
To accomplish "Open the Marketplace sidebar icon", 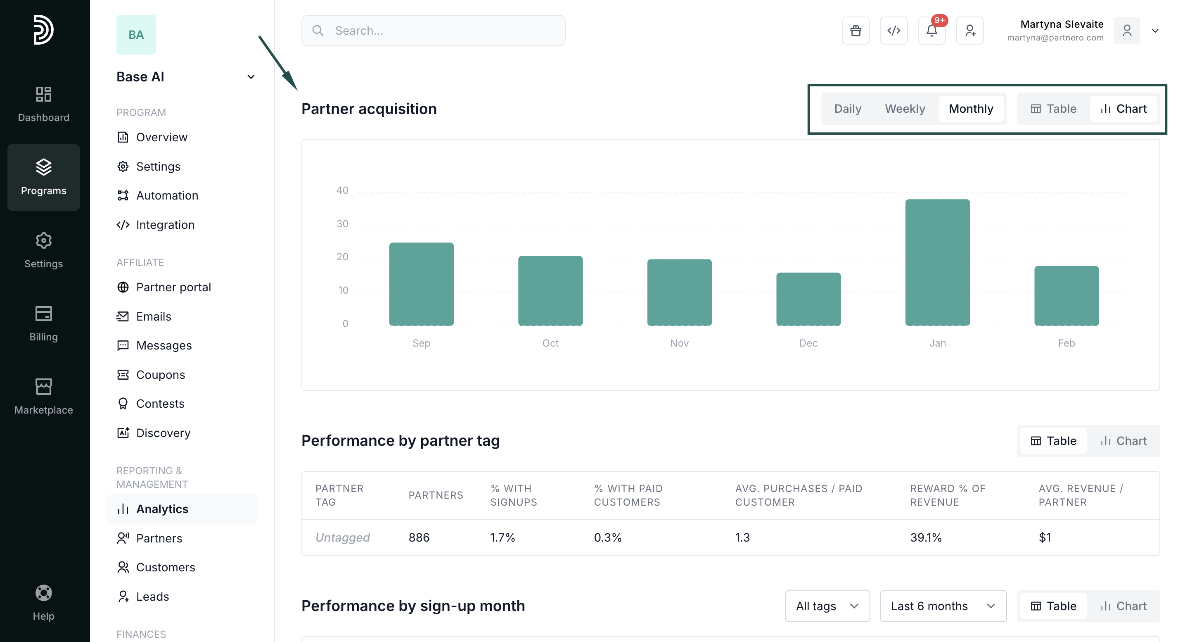I will (44, 396).
